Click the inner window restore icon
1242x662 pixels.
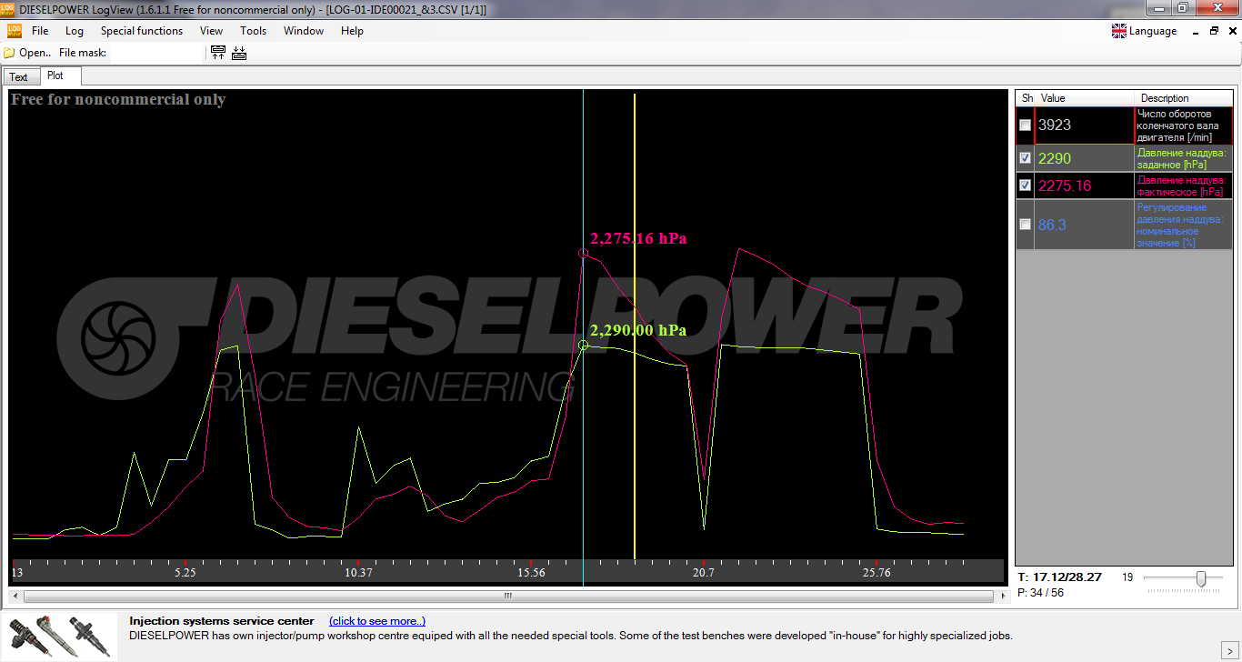pyautogui.click(x=1214, y=31)
